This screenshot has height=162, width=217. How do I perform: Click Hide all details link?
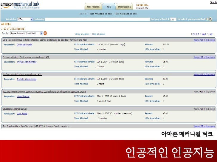(x=99, y=34)
